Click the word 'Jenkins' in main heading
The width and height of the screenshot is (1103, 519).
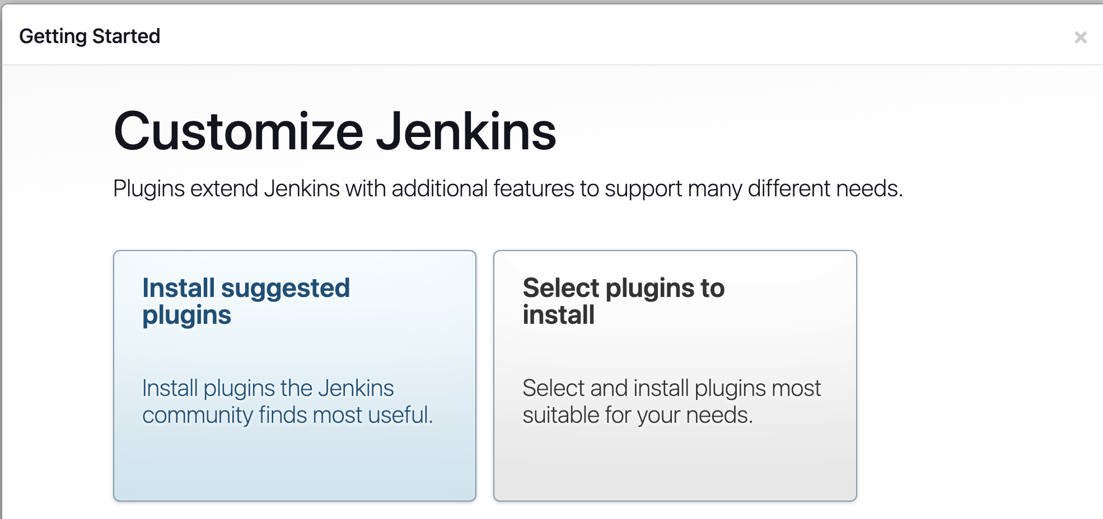point(466,131)
